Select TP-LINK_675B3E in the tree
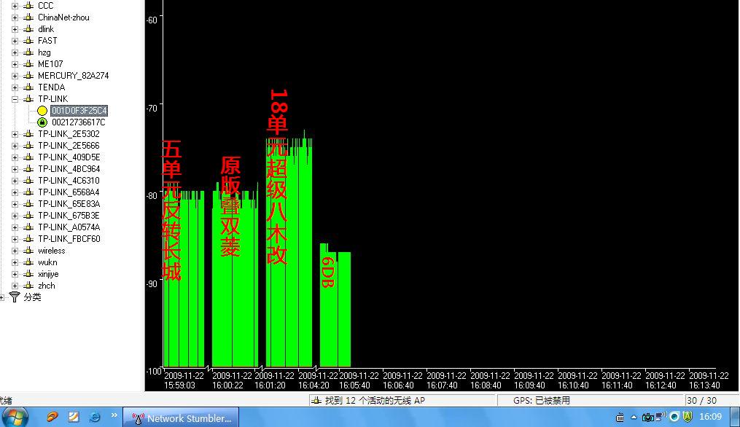 point(69,216)
